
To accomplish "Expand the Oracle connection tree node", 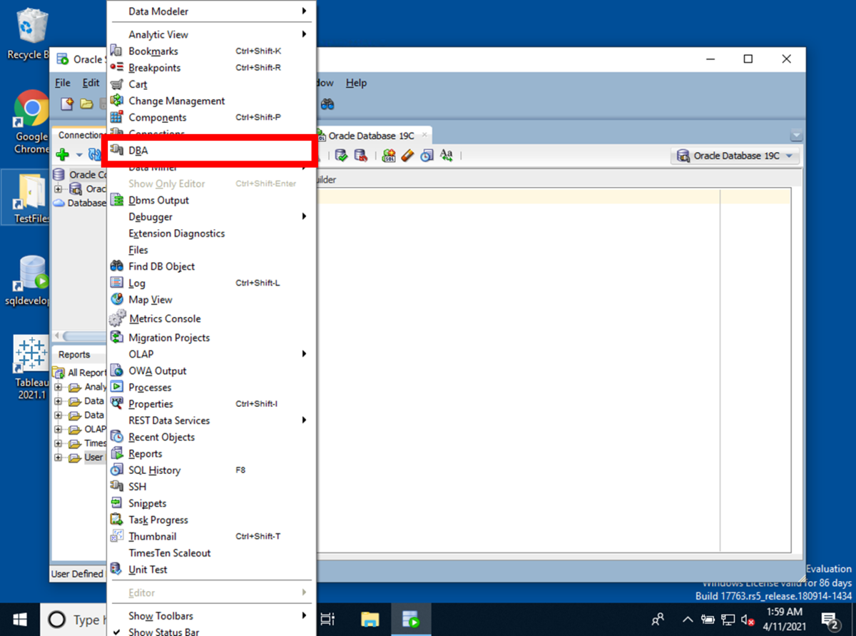I will click(x=58, y=189).
